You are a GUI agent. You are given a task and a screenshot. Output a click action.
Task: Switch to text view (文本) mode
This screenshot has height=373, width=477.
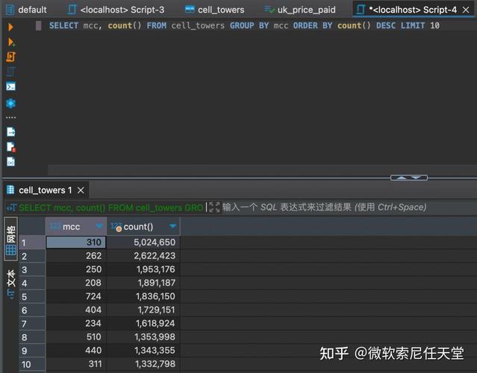point(10,284)
